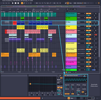Open the Key map mode
The height and width of the screenshot is (100, 101).
pyautogui.click(x=71, y=3)
